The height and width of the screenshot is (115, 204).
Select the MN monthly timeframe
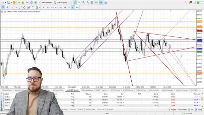click(77, 7)
